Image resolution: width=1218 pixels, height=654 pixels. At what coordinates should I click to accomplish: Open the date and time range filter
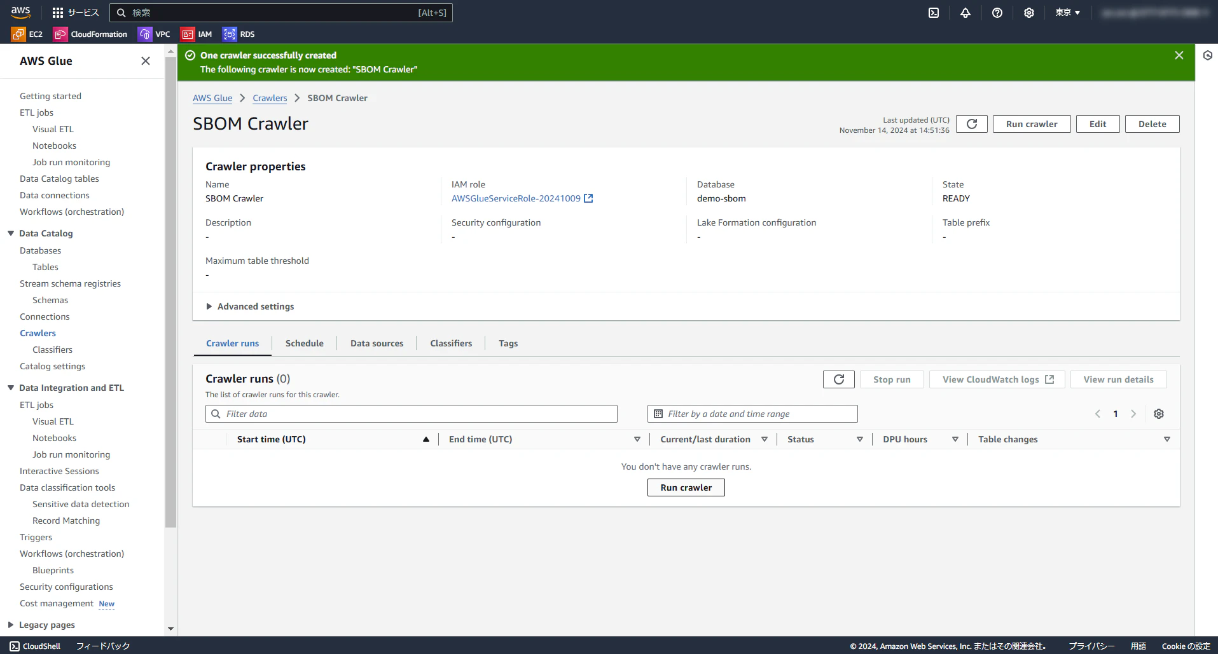[752, 414]
